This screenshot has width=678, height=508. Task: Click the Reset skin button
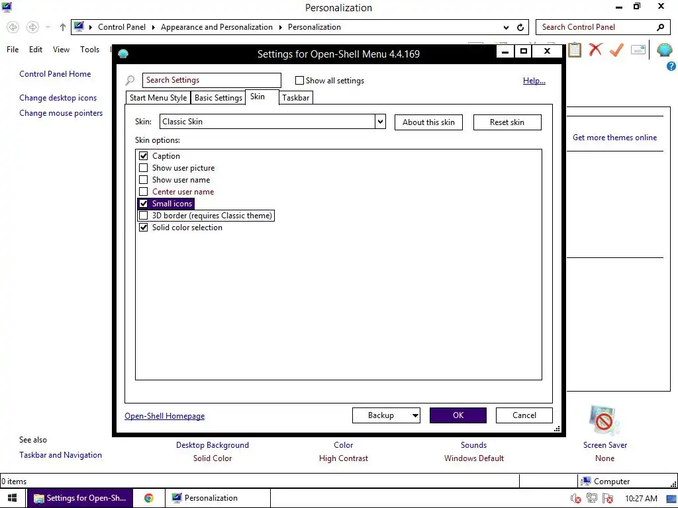pyautogui.click(x=507, y=122)
